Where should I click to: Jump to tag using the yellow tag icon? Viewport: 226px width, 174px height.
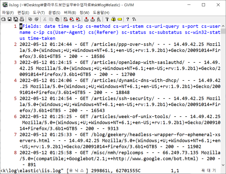coord(120,19)
